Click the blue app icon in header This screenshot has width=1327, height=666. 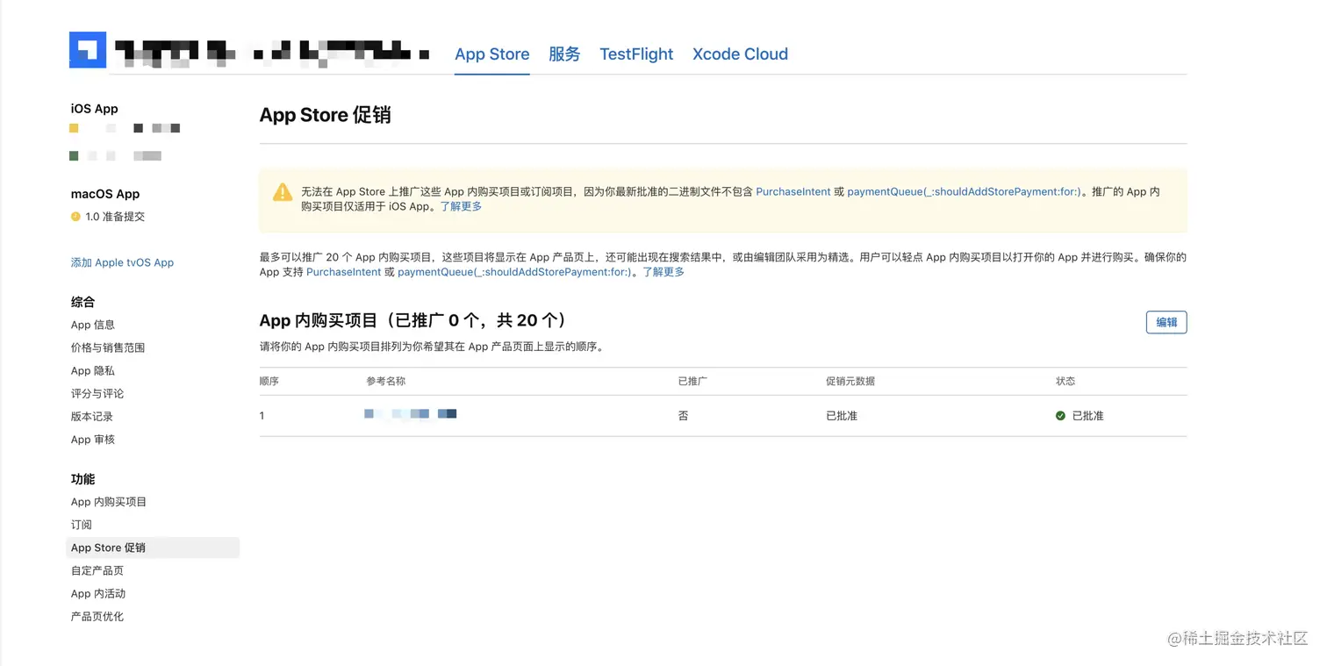click(88, 50)
